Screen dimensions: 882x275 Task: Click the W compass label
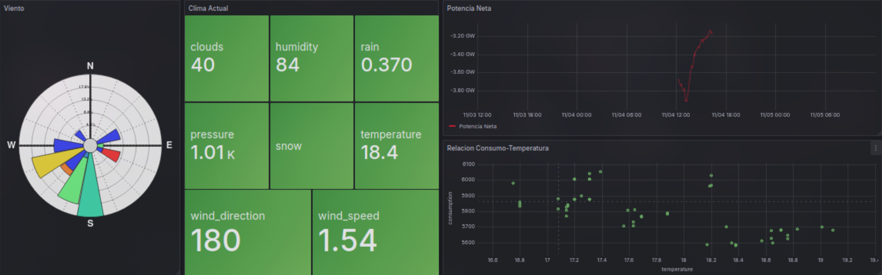tap(12, 145)
